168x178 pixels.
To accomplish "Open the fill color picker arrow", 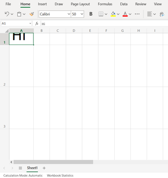I will click(x=118, y=14).
